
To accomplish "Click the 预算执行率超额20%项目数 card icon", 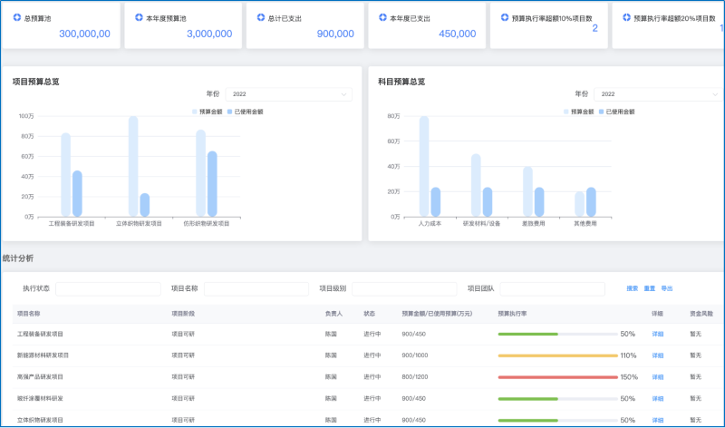I will [x=626, y=17].
